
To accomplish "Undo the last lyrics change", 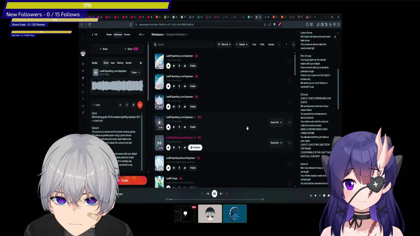I will click(120, 105).
